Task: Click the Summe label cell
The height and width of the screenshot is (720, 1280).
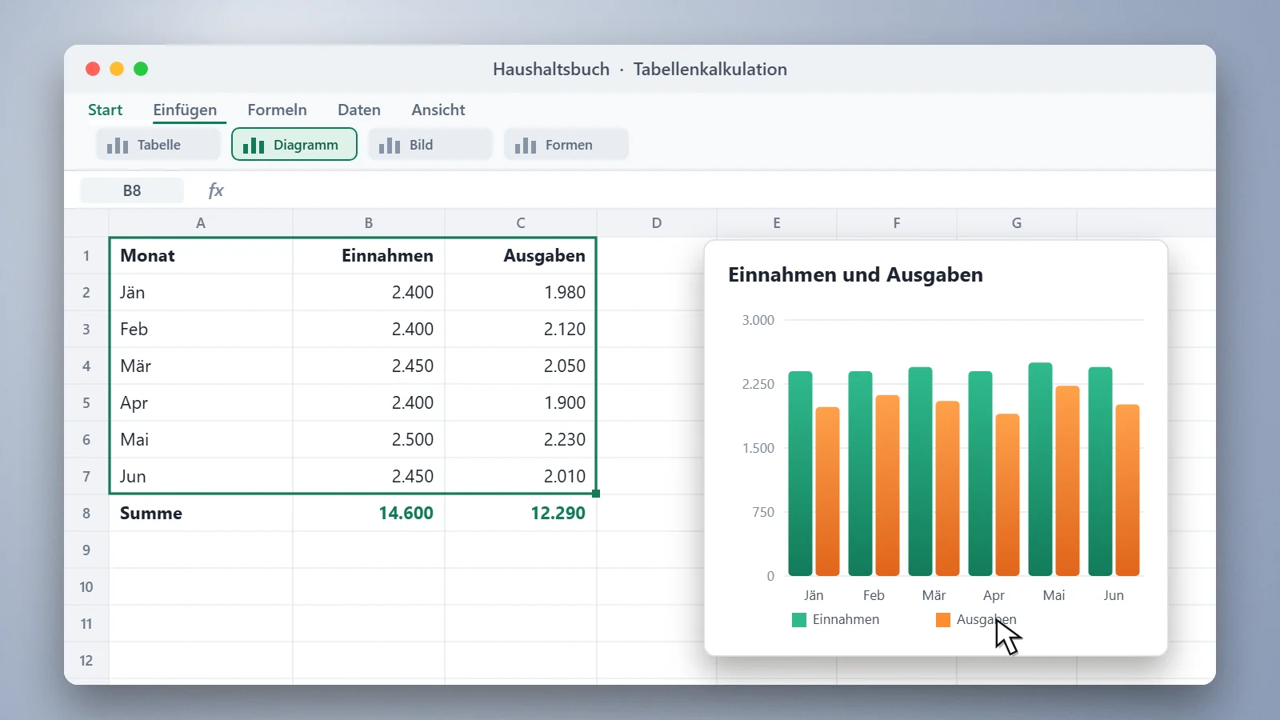Action: click(x=201, y=514)
